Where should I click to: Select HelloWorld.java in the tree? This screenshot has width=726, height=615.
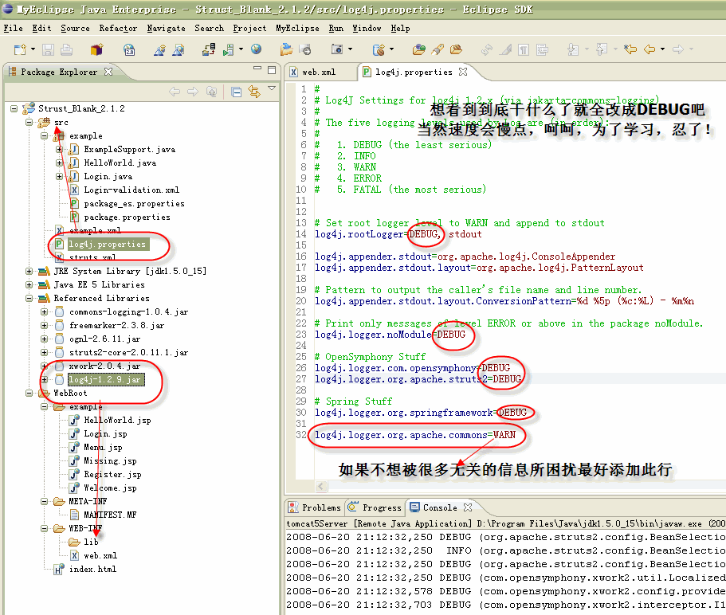(x=120, y=163)
